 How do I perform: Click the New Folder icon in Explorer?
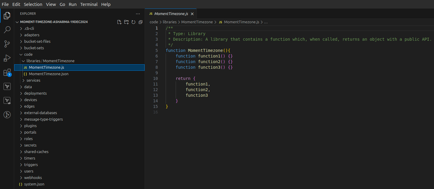coord(126,22)
